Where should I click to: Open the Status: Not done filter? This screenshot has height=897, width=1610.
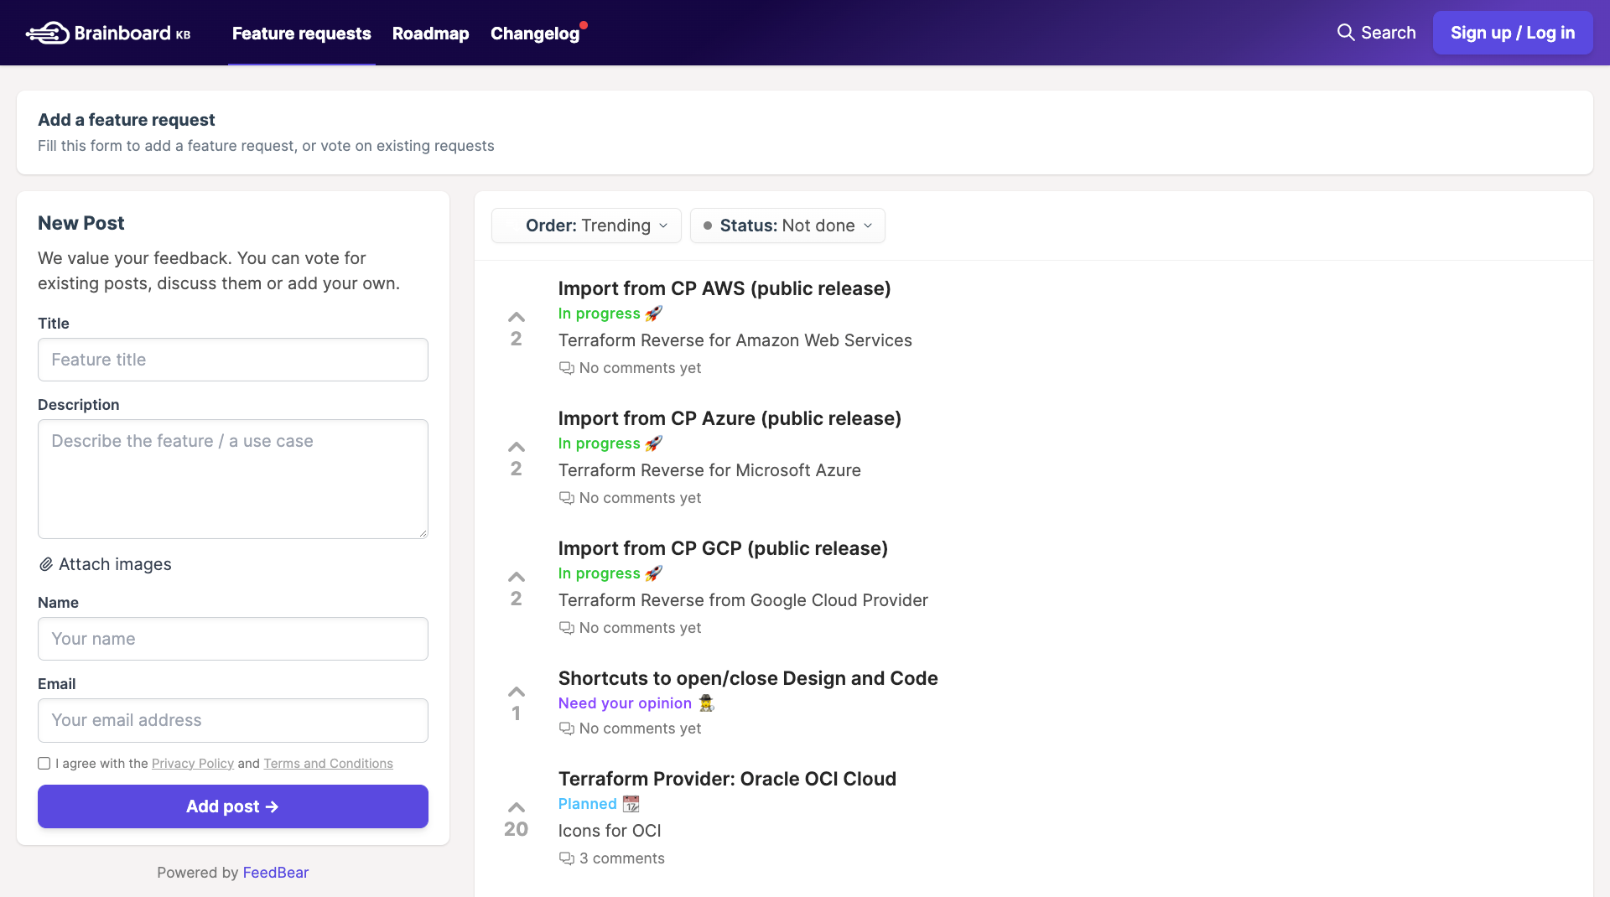pyautogui.click(x=787, y=226)
